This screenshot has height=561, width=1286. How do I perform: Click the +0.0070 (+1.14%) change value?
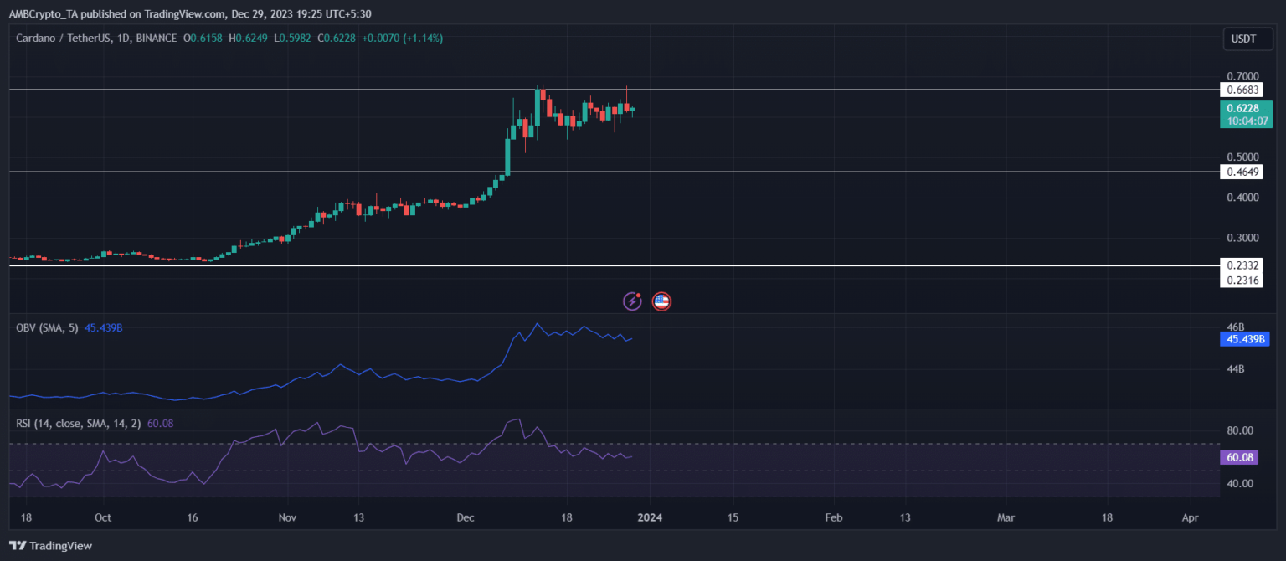[x=403, y=38]
